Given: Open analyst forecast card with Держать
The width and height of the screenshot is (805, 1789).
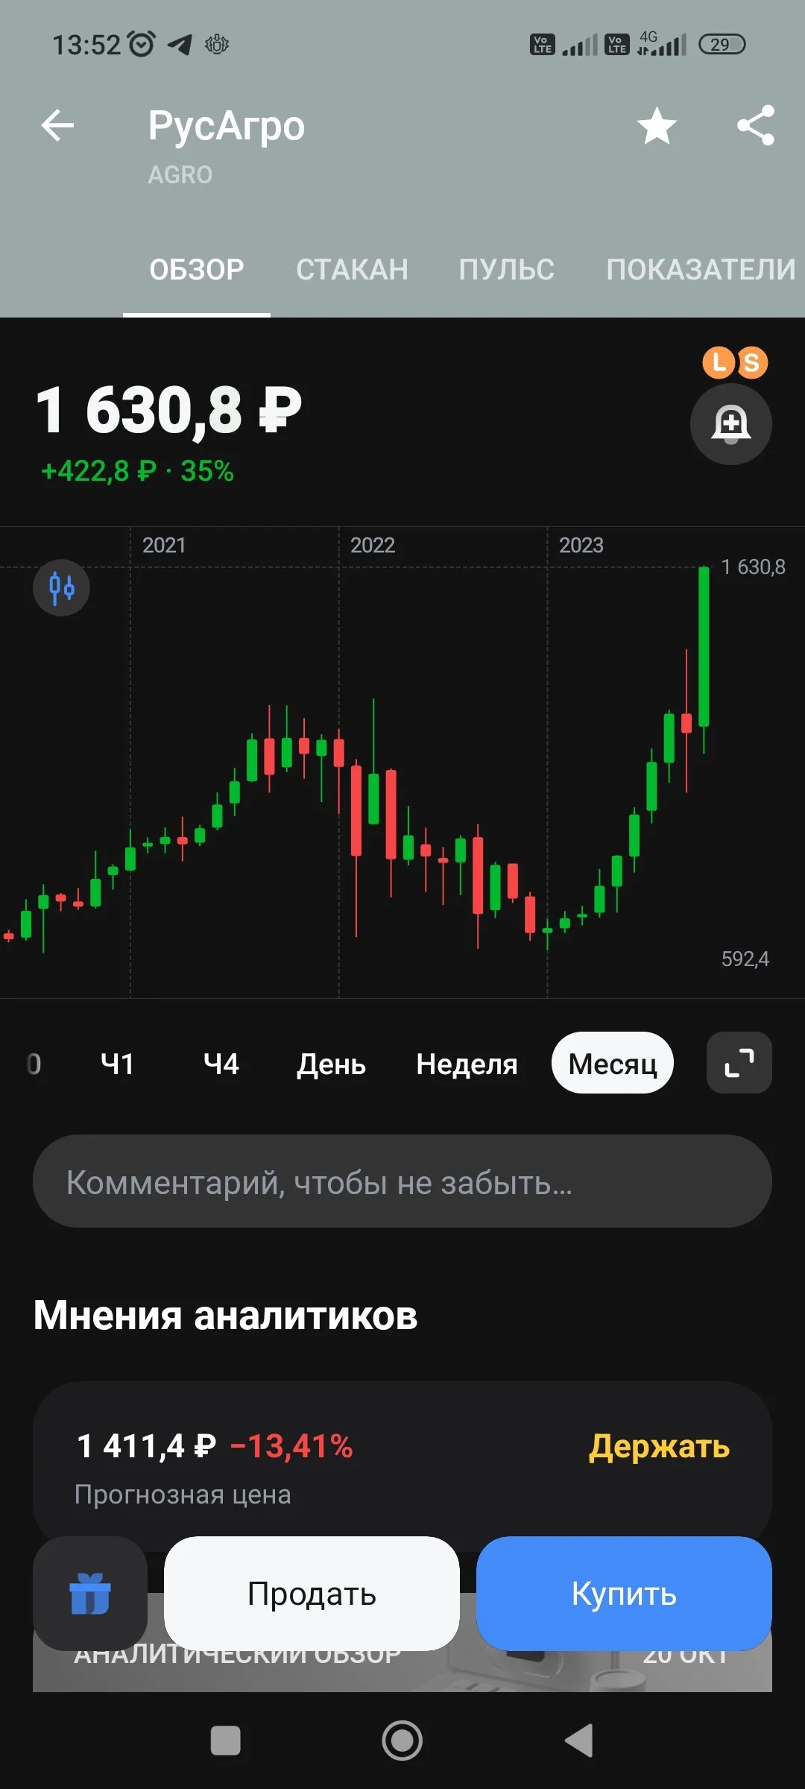Looking at the screenshot, I should [x=402, y=1465].
